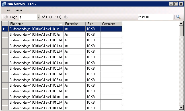Select row with Test11801.txt
The height and width of the screenshot is (111, 185).
[x=62, y=46]
